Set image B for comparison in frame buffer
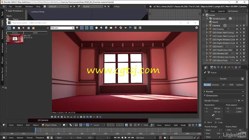This screenshot has width=249, height=140. 33,28
